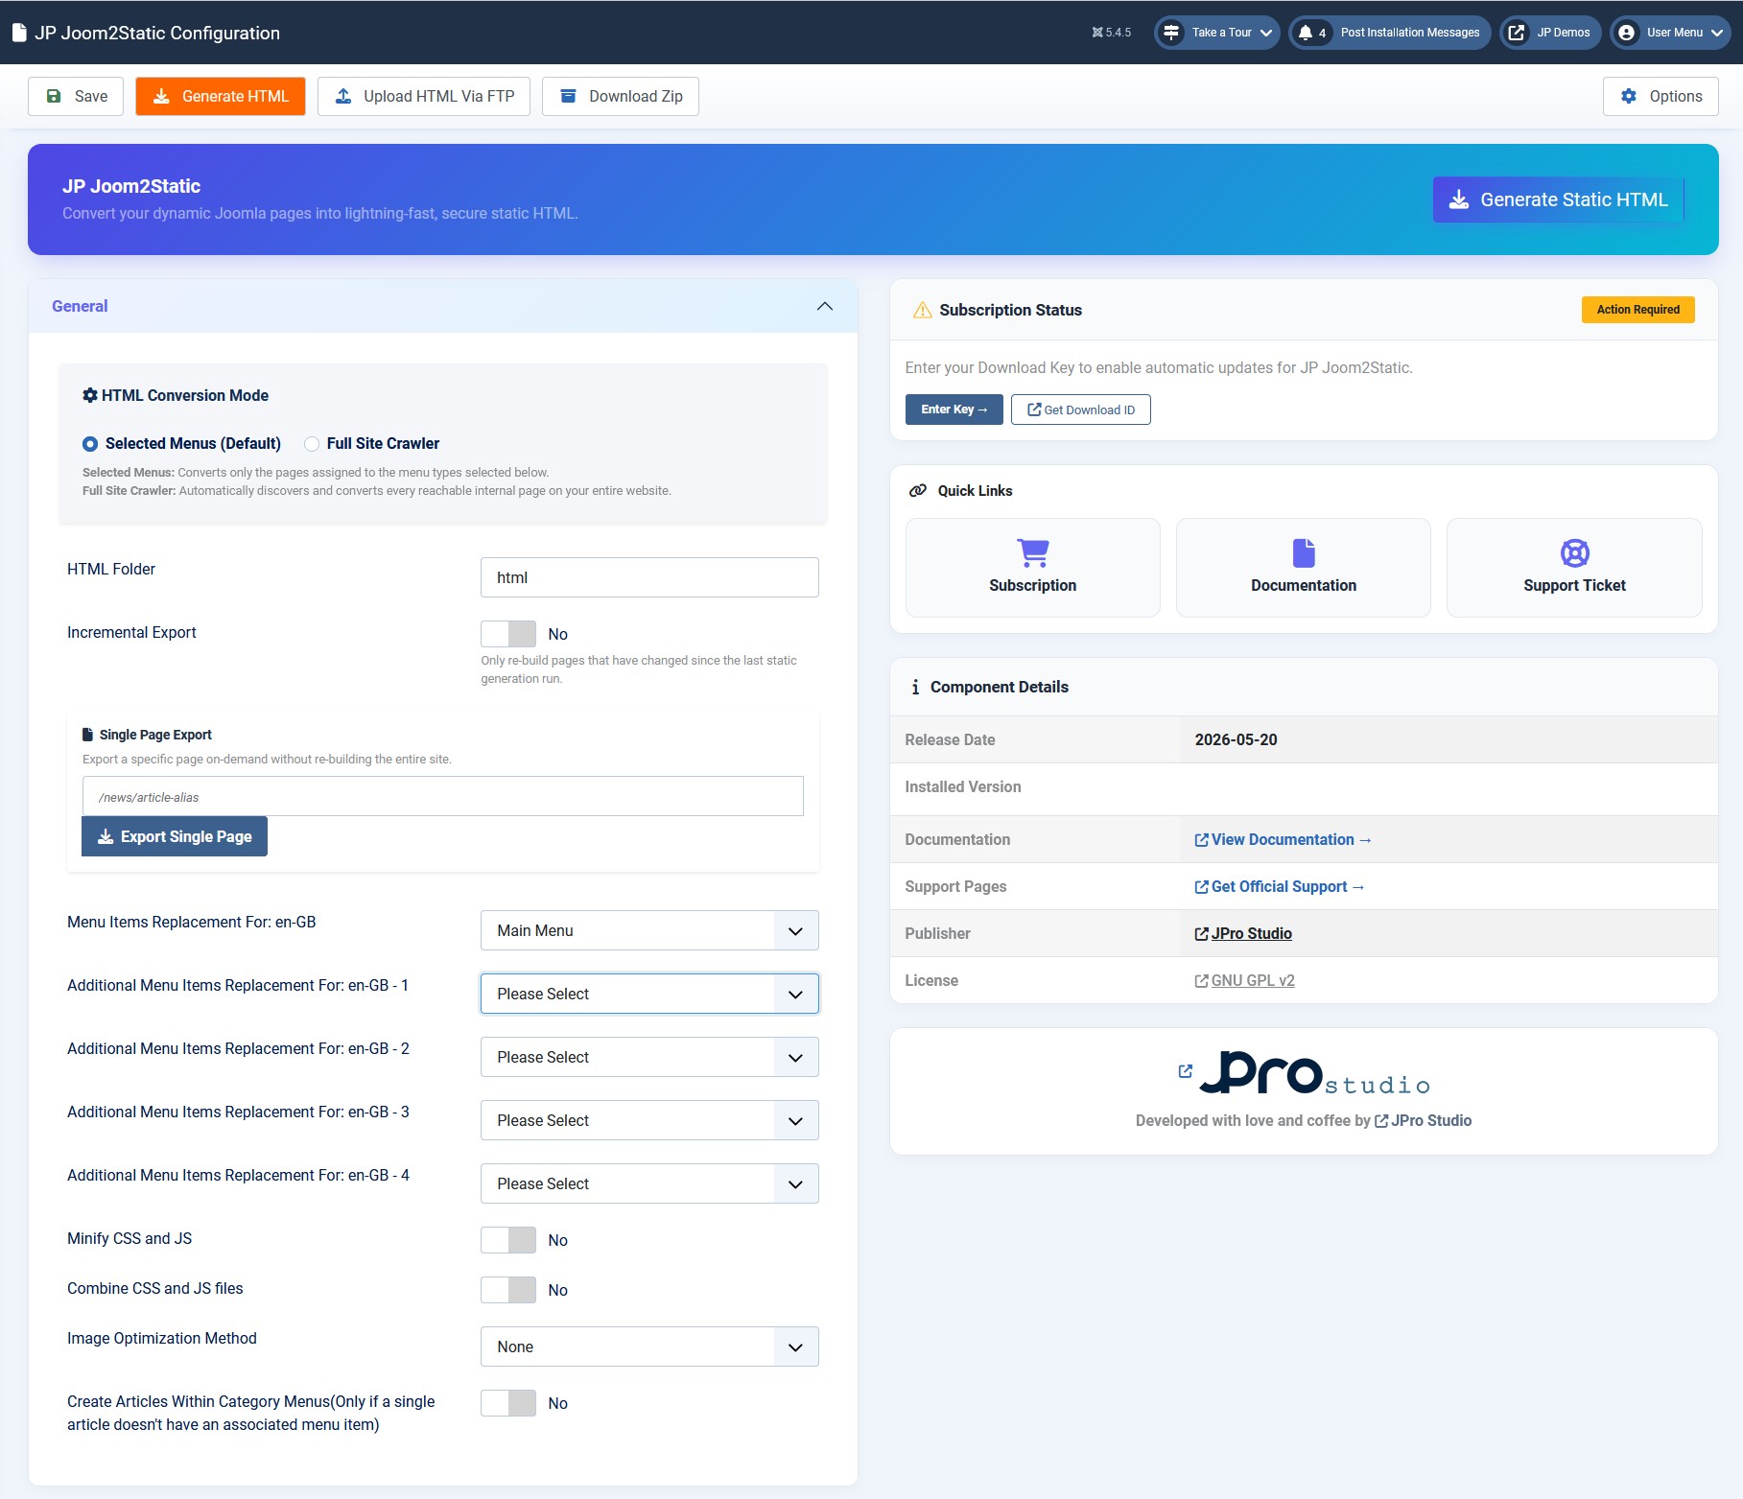This screenshot has height=1499, width=1743.
Task: Open Get Official Support link
Action: tap(1280, 886)
